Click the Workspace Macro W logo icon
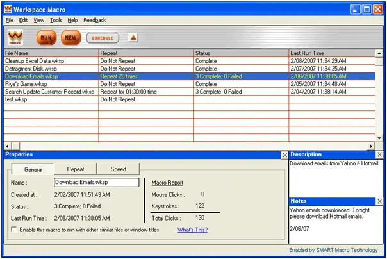This screenshot has width=387, height=259. (15, 37)
